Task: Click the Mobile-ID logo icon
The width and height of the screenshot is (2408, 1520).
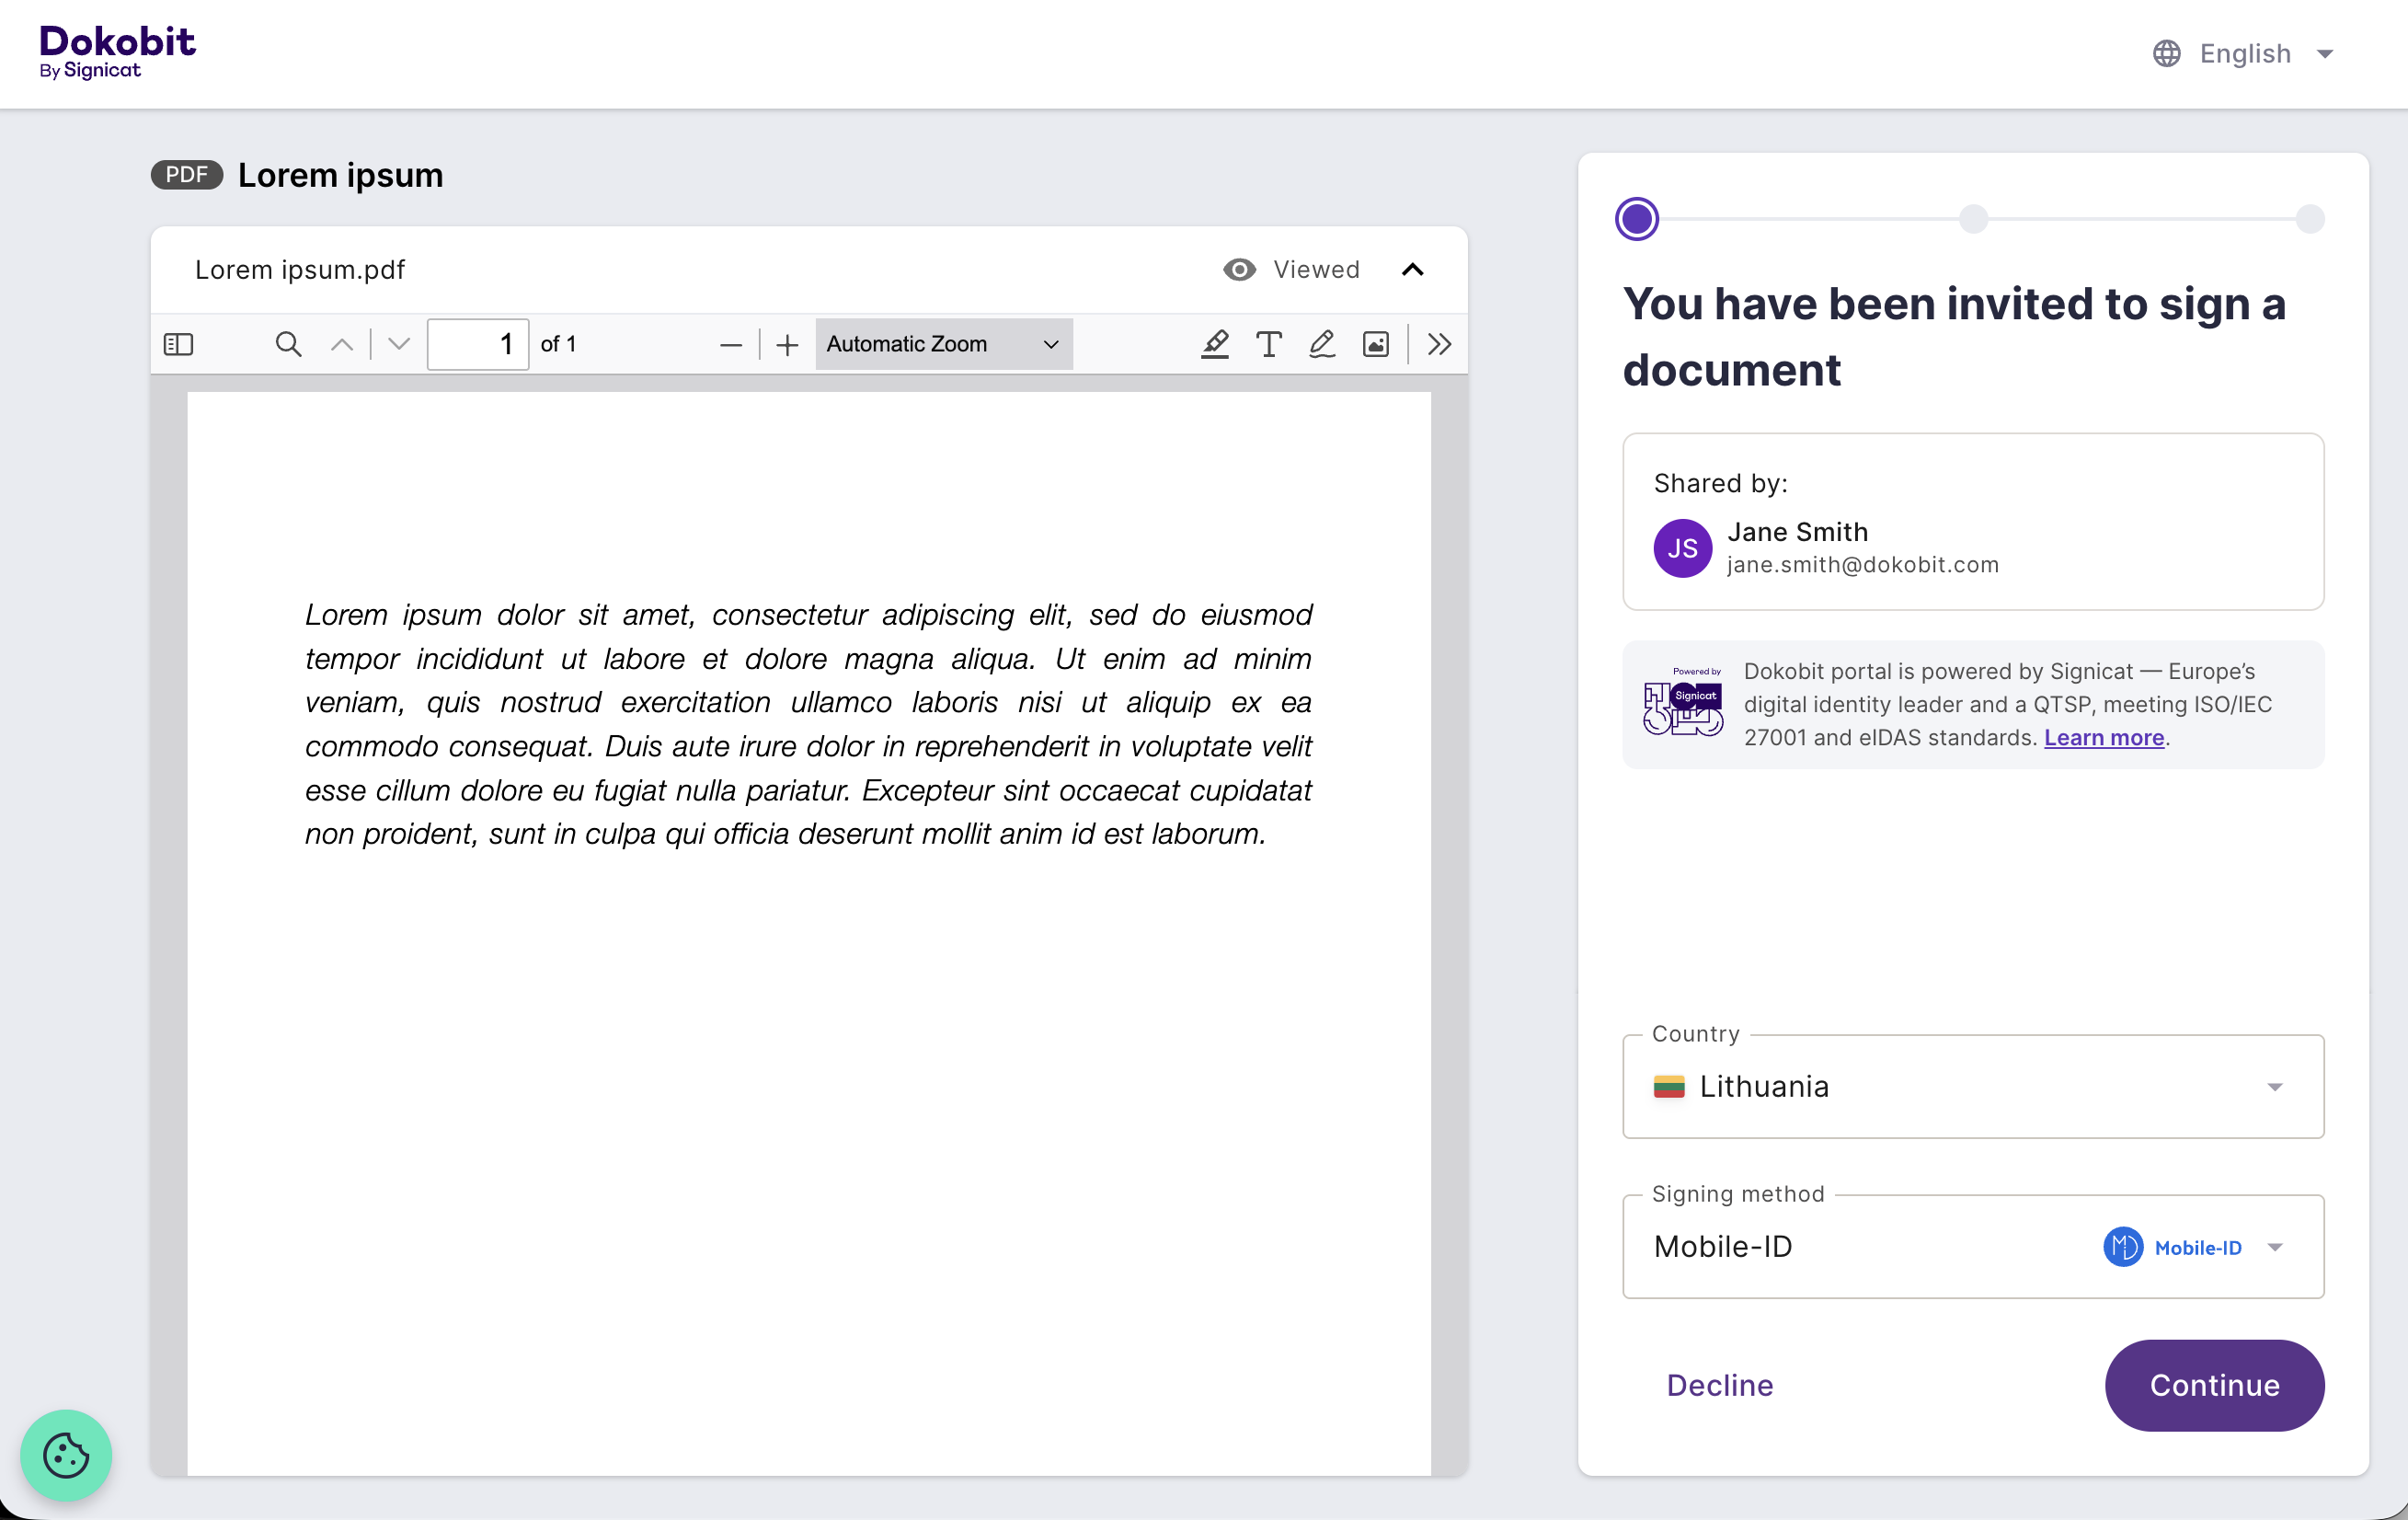Action: click(x=2122, y=1247)
